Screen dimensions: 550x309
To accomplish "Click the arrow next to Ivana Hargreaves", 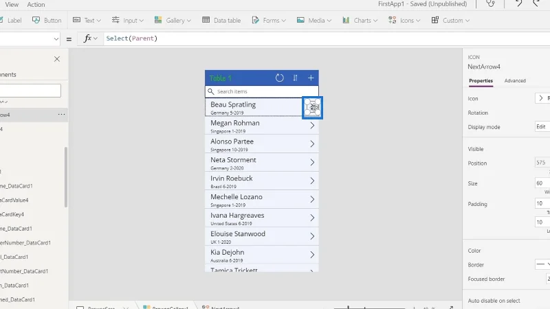I will coord(312,218).
